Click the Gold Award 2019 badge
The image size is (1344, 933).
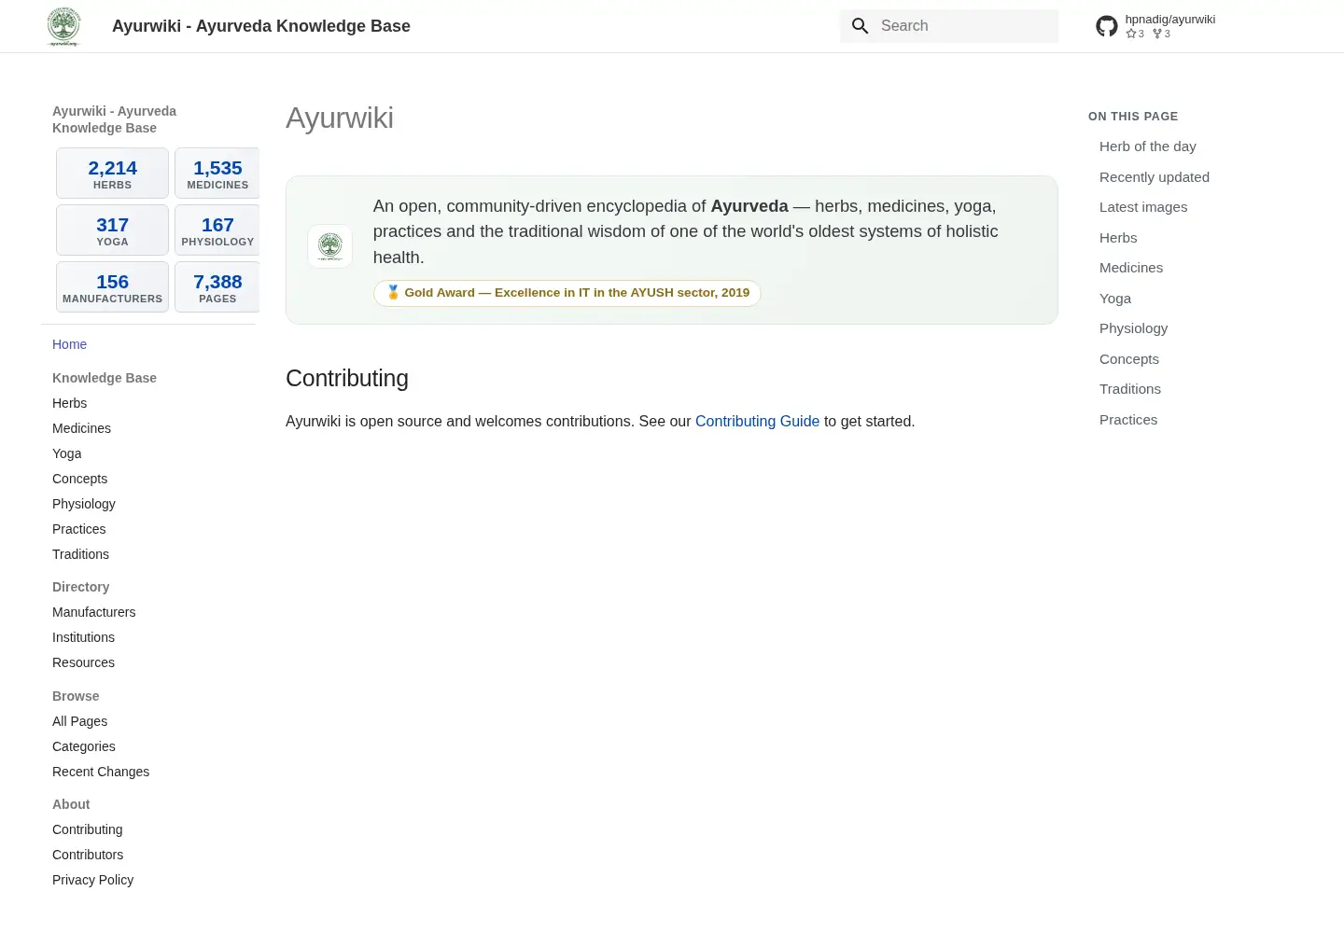pyautogui.click(x=567, y=293)
